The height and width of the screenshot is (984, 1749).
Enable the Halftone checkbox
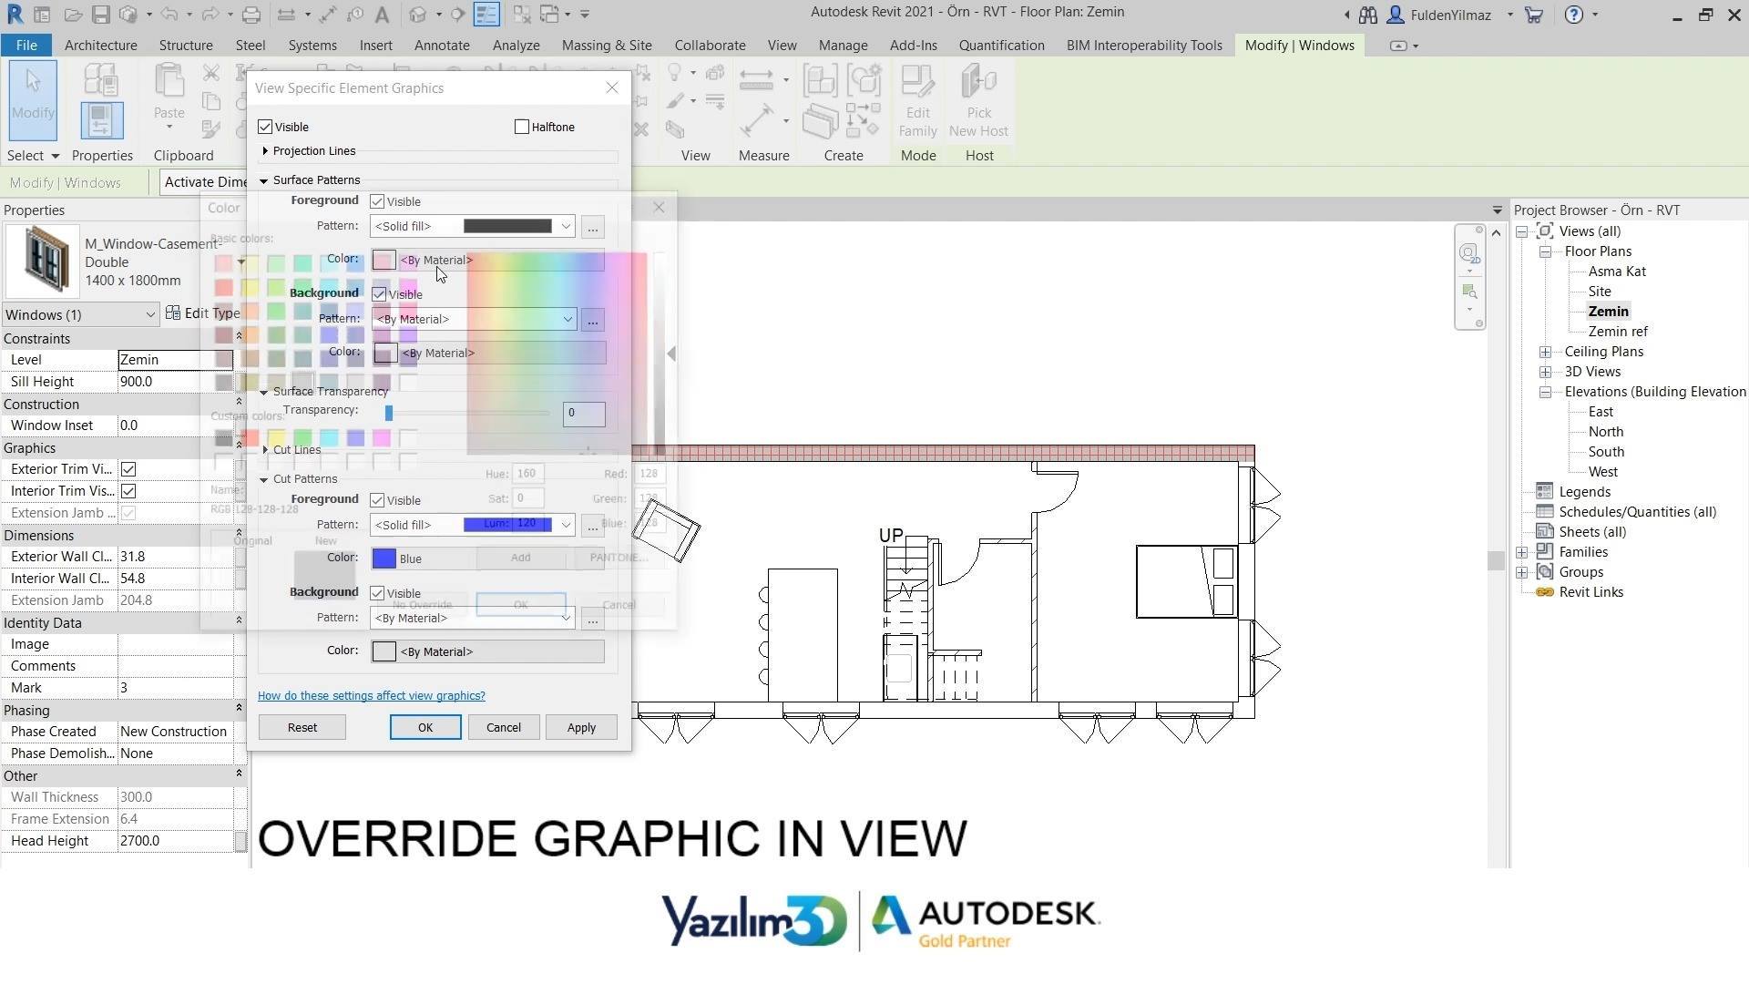(522, 127)
